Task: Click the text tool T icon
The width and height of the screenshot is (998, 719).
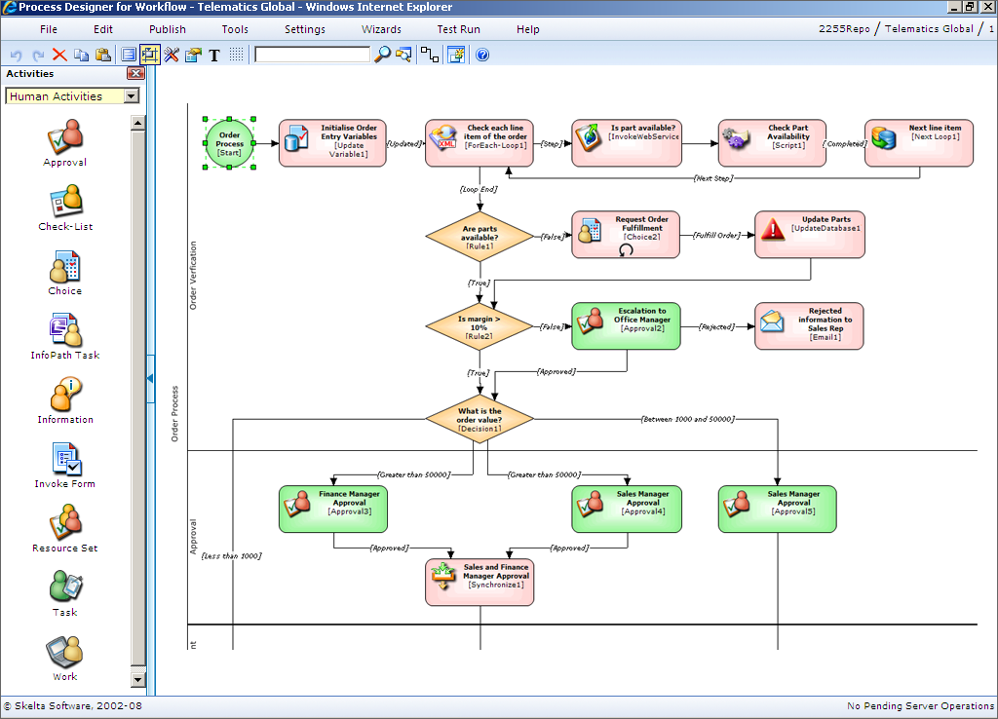Action: coord(214,56)
